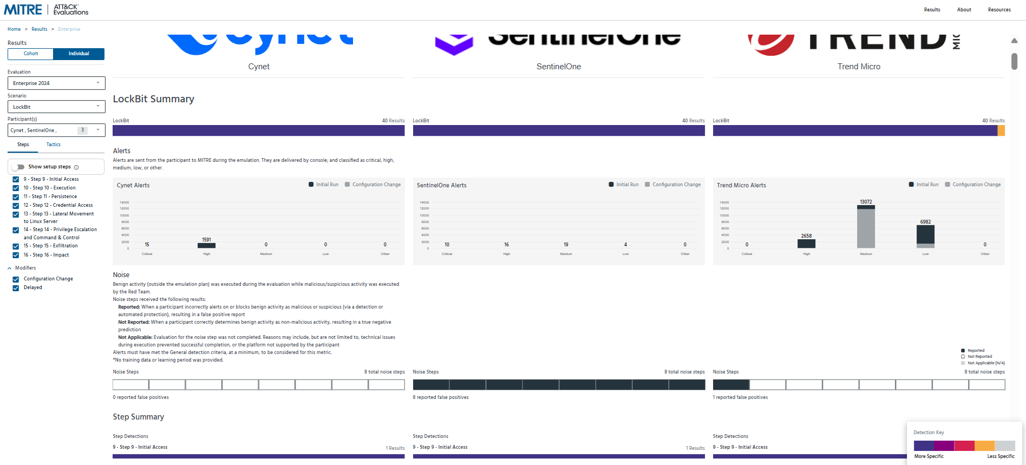Viewport: 1026px width, 465px height.
Task: Click first SentinelOne noise step box
Action: click(431, 385)
